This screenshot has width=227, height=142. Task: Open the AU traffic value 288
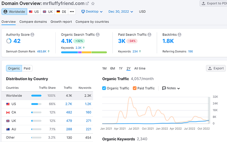69,129
